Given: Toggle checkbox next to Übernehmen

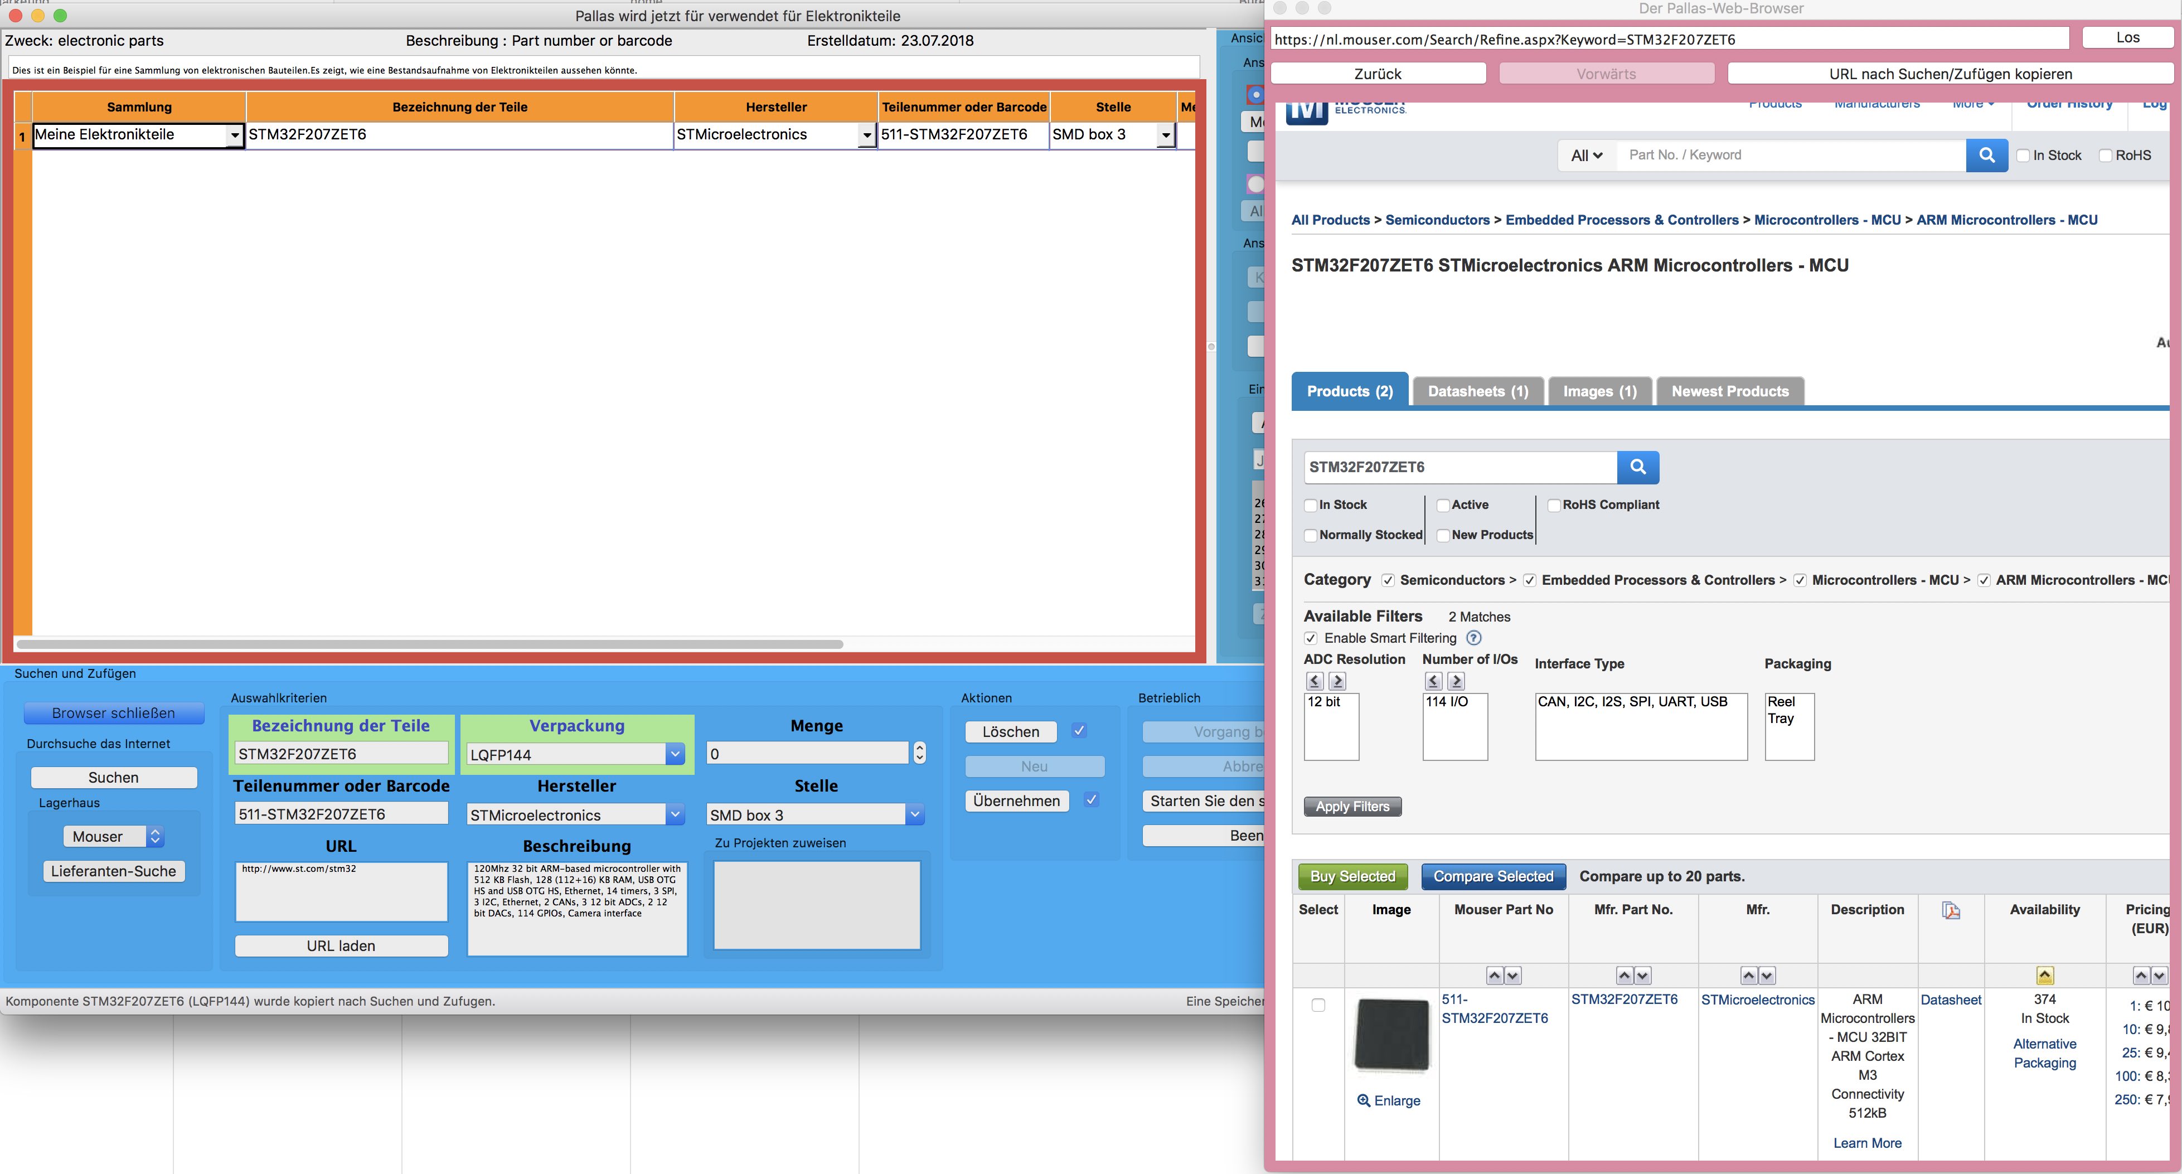Looking at the screenshot, I should 1092,799.
